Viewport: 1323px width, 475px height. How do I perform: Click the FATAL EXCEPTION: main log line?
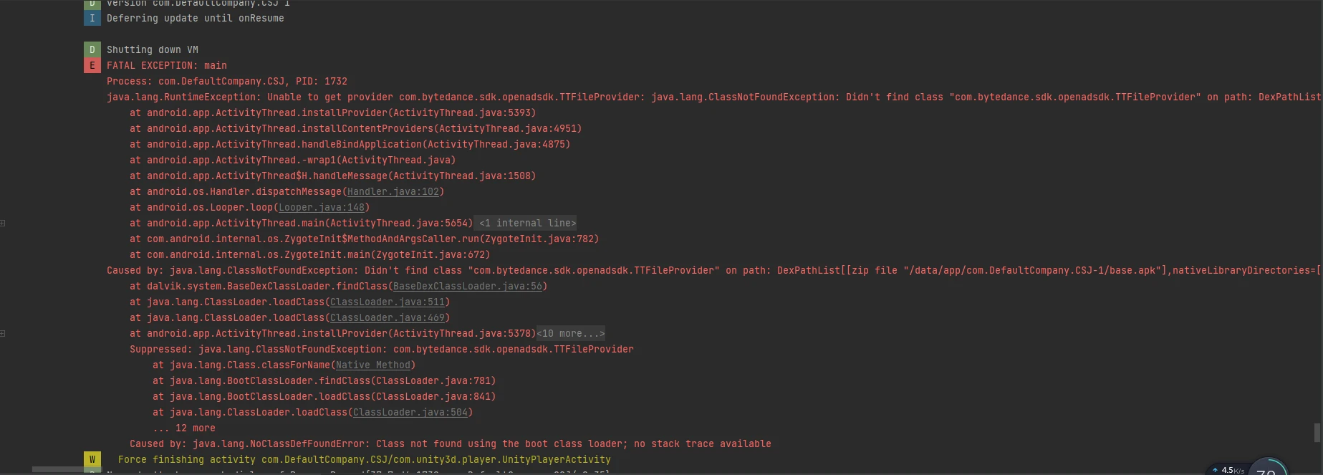click(x=167, y=65)
